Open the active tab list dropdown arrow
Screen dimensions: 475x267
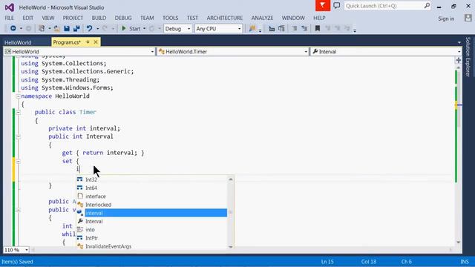459,42
